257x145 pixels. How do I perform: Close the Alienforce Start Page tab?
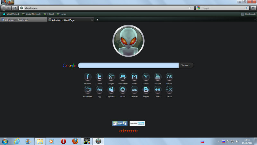(x=92, y=20)
